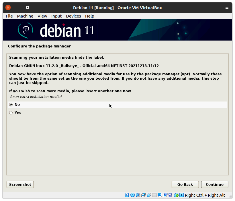Open the File menu
Image resolution: width=235 pixels, height=201 pixels.
9,16
